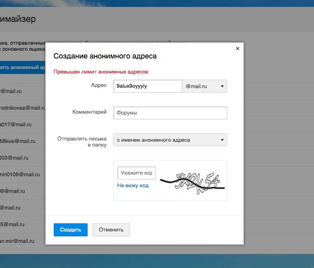Click the Создать button

(x=70, y=230)
